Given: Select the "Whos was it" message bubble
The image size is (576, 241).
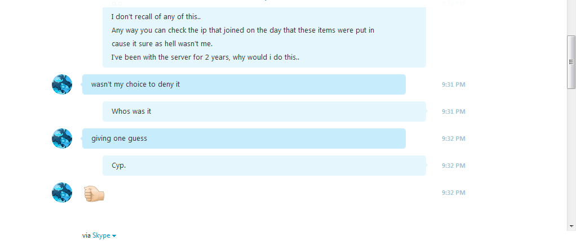Looking at the screenshot, I should click(264, 111).
